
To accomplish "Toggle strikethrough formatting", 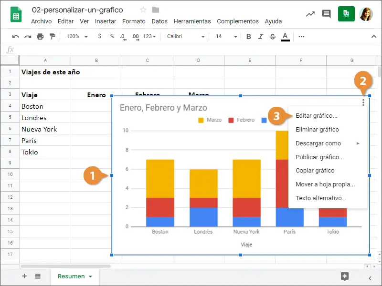I will pyautogui.click(x=273, y=37).
